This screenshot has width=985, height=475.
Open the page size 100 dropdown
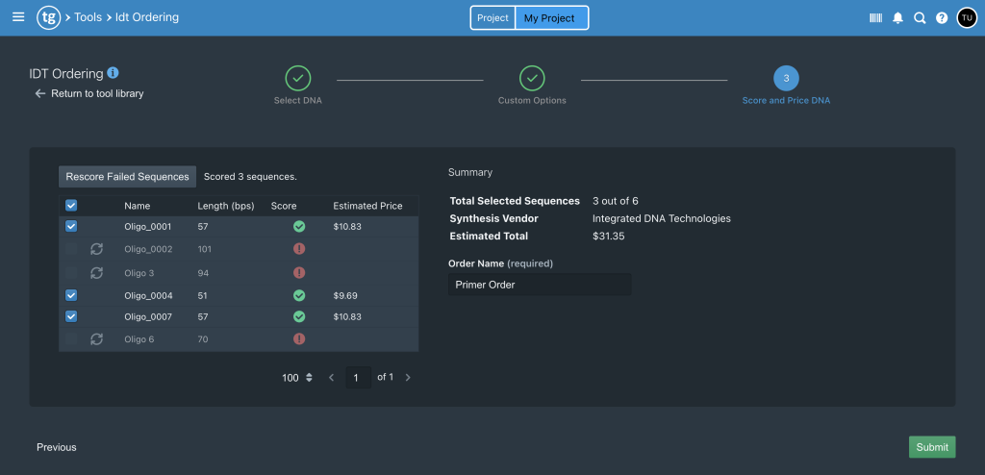(297, 378)
